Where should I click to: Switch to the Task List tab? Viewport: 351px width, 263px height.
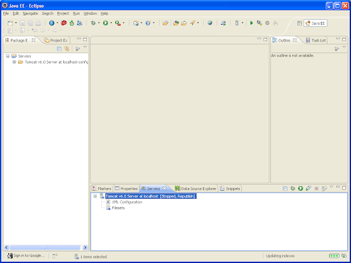316,40
